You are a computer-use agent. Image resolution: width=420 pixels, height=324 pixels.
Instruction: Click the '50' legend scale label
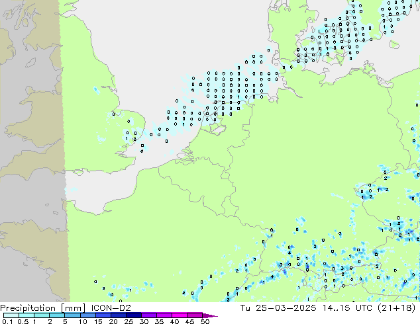pos(205,321)
